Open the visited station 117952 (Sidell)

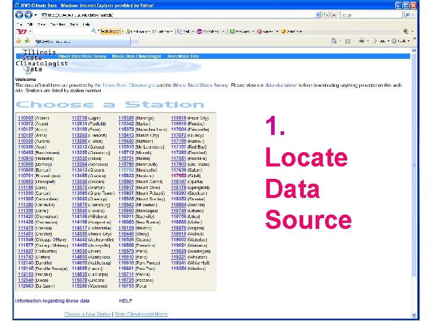coord(178,176)
